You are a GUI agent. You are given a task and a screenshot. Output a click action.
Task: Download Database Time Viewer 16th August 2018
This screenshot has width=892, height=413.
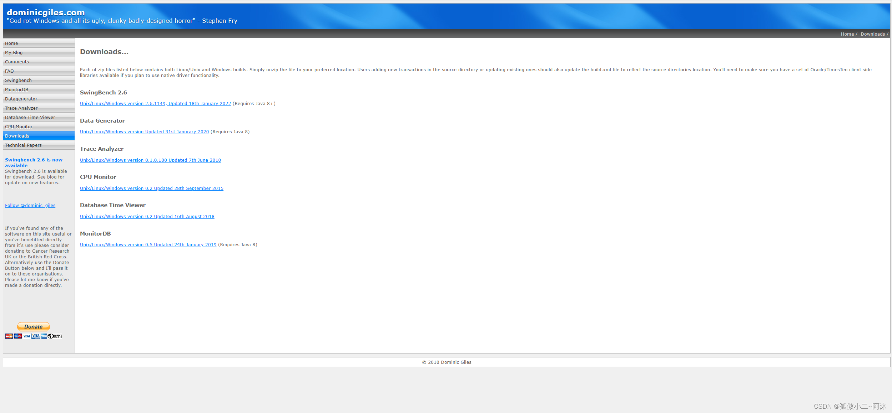[x=147, y=217]
